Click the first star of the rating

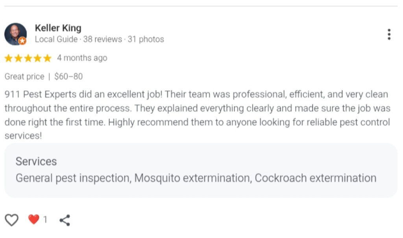[8, 58]
